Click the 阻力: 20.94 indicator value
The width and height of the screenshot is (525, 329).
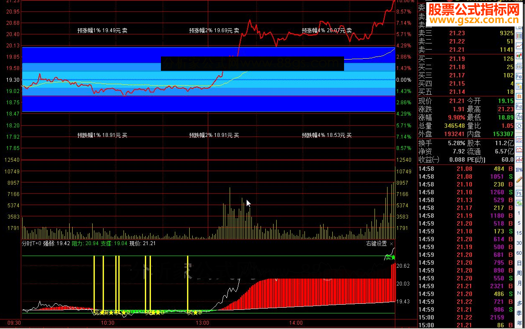[85, 243]
